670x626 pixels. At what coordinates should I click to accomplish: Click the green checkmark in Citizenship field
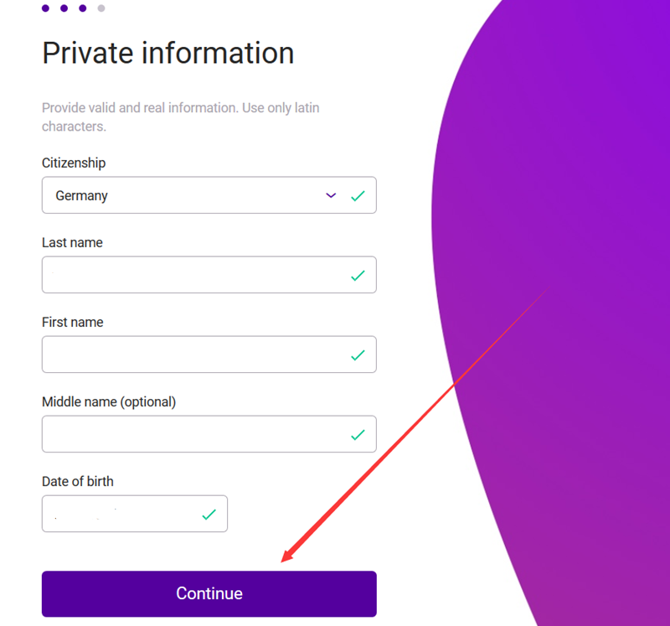tap(358, 196)
